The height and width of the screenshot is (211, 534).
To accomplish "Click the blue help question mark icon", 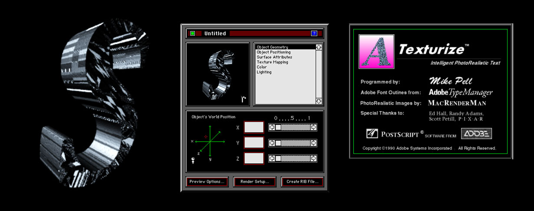I will (314, 33).
